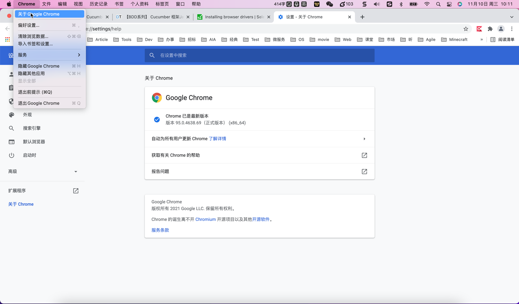Open Spotlight search in menu bar

[x=438, y=4]
